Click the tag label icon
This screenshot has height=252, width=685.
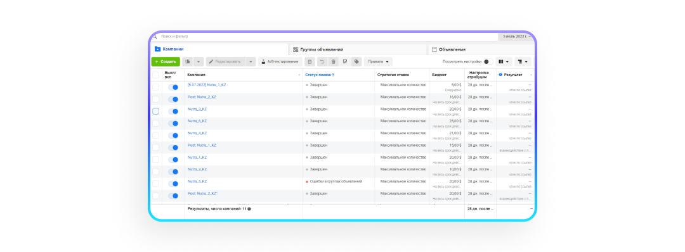click(356, 62)
